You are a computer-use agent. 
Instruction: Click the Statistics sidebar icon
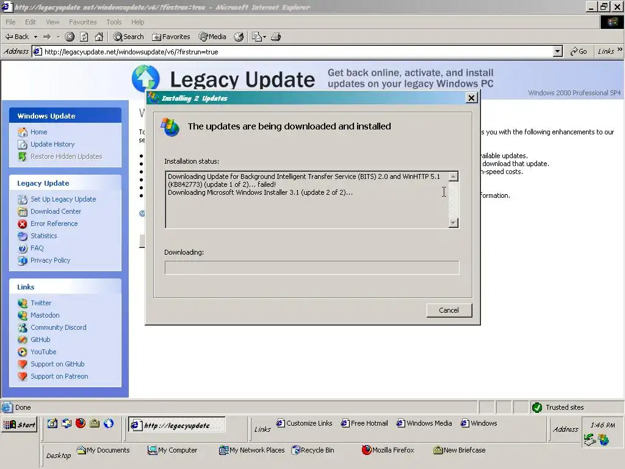[x=23, y=236]
